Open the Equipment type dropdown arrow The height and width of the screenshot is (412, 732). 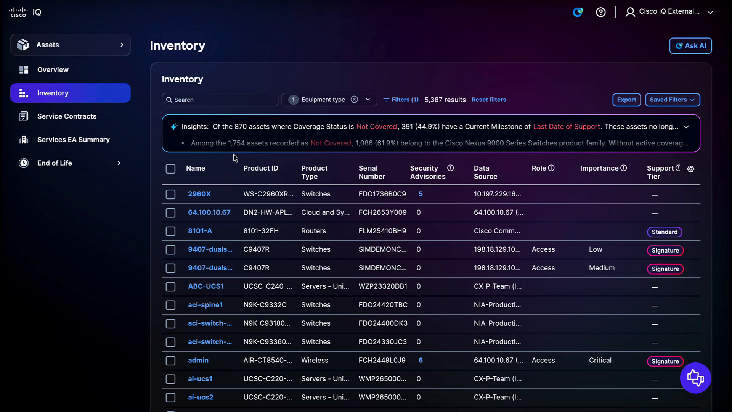[x=368, y=100]
